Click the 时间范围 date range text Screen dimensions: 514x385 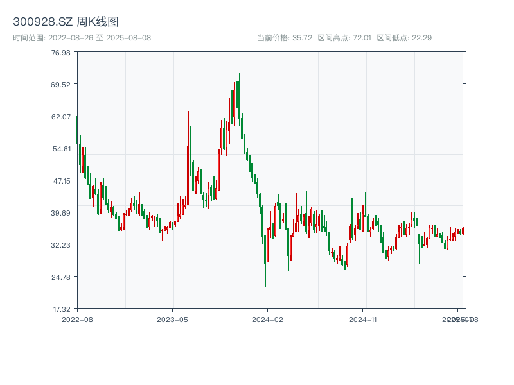[x=82, y=38]
